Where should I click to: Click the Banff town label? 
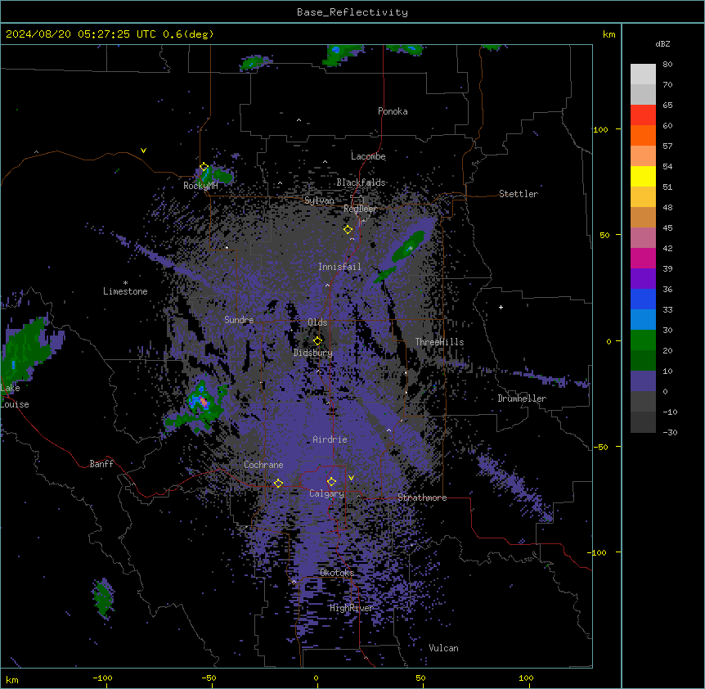tap(101, 464)
